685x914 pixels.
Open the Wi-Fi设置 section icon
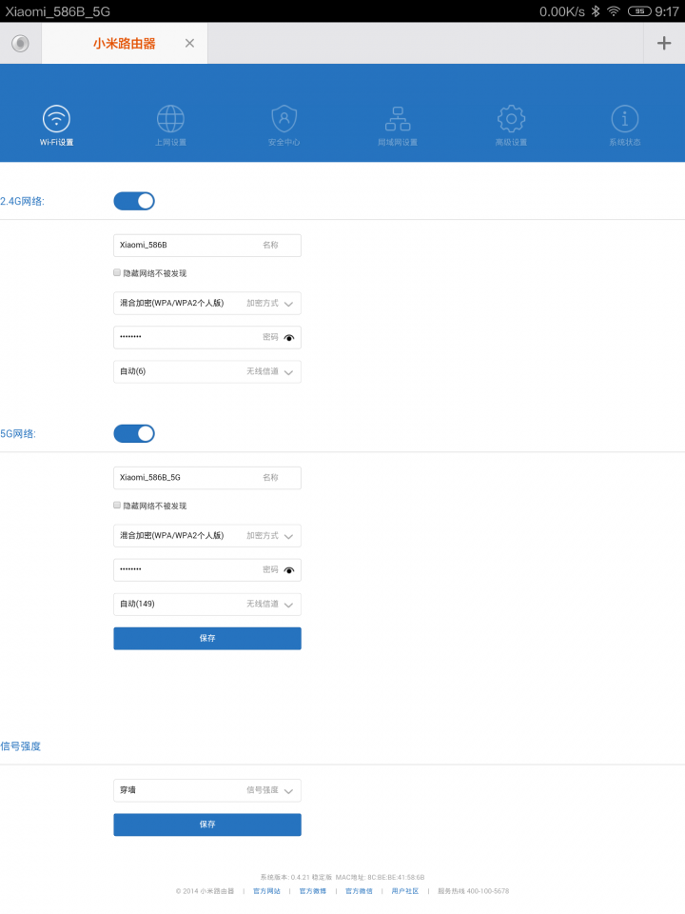tap(56, 119)
